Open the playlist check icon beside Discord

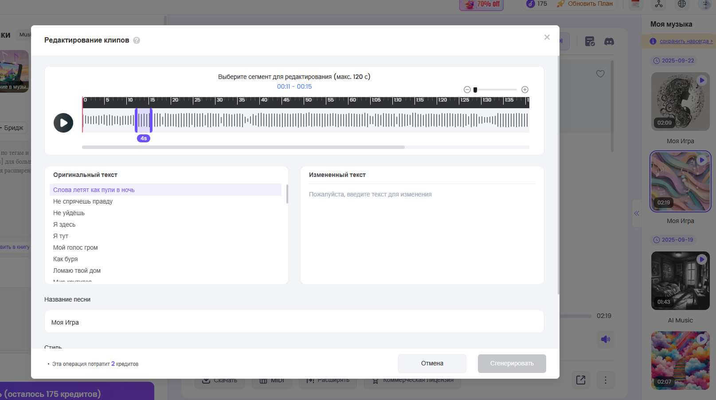click(x=590, y=42)
